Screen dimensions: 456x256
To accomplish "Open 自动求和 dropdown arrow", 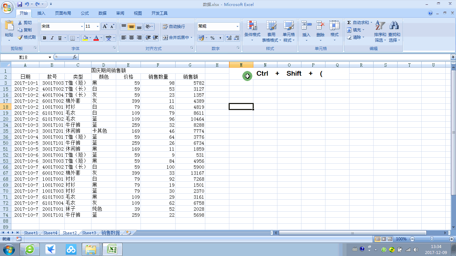I will coord(371,23).
